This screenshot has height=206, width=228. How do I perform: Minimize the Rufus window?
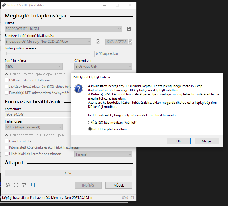tap(105, 5)
